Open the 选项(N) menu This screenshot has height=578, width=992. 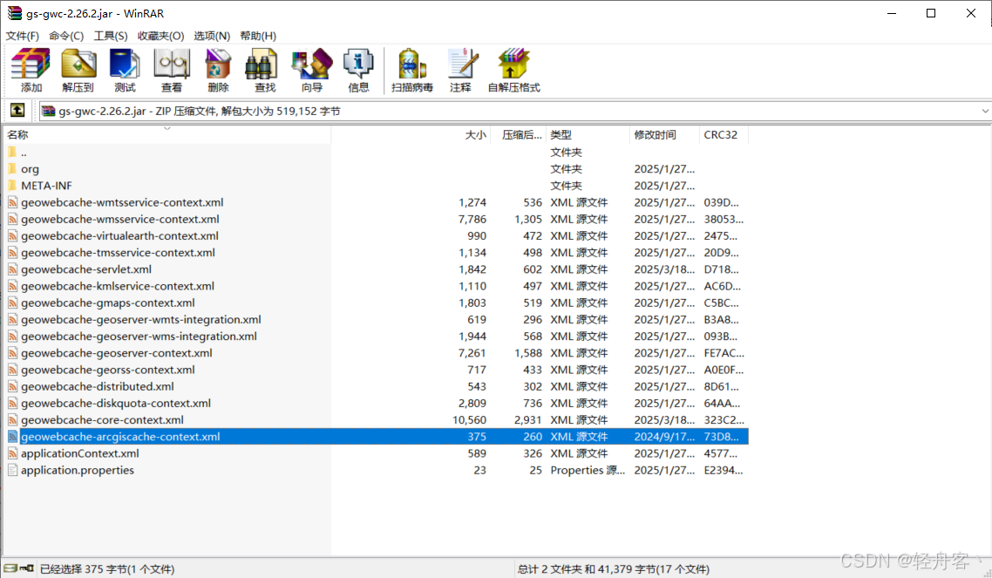coord(212,36)
